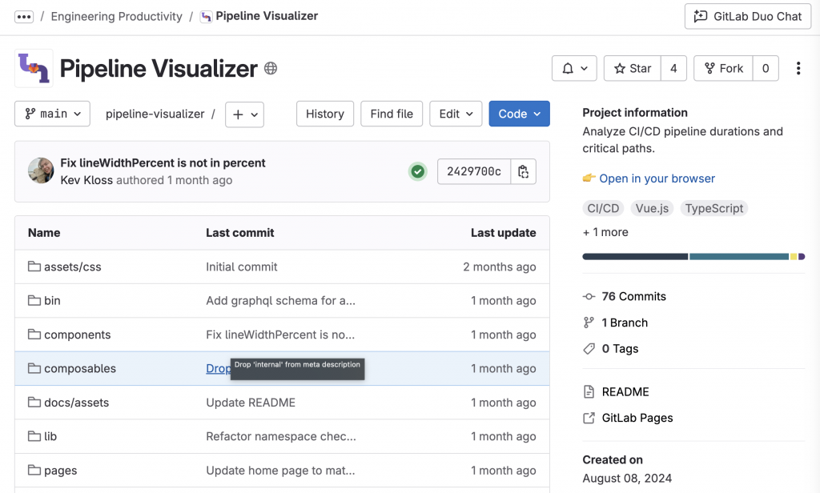Open the 'Update README' commit link

coord(251,403)
